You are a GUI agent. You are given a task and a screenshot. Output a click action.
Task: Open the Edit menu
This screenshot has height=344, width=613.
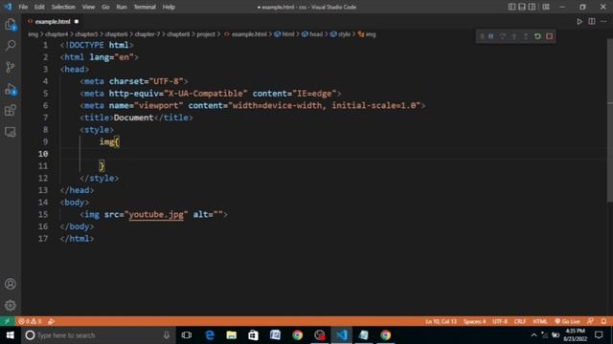(x=39, y=7)
